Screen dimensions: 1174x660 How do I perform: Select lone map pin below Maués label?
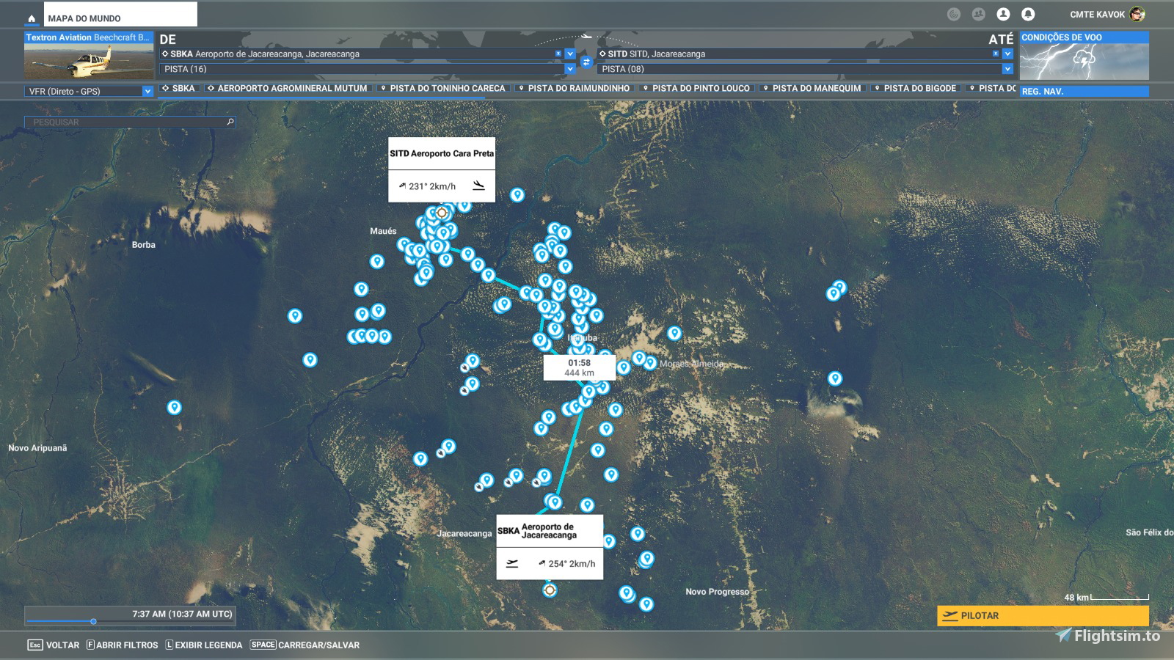(x=376, y=261)
